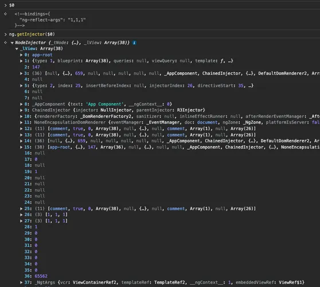Click the ng.getInjector($0) command
Image resolution: width=320 pixels, height=287 pixels.
(x=32, y=34)
